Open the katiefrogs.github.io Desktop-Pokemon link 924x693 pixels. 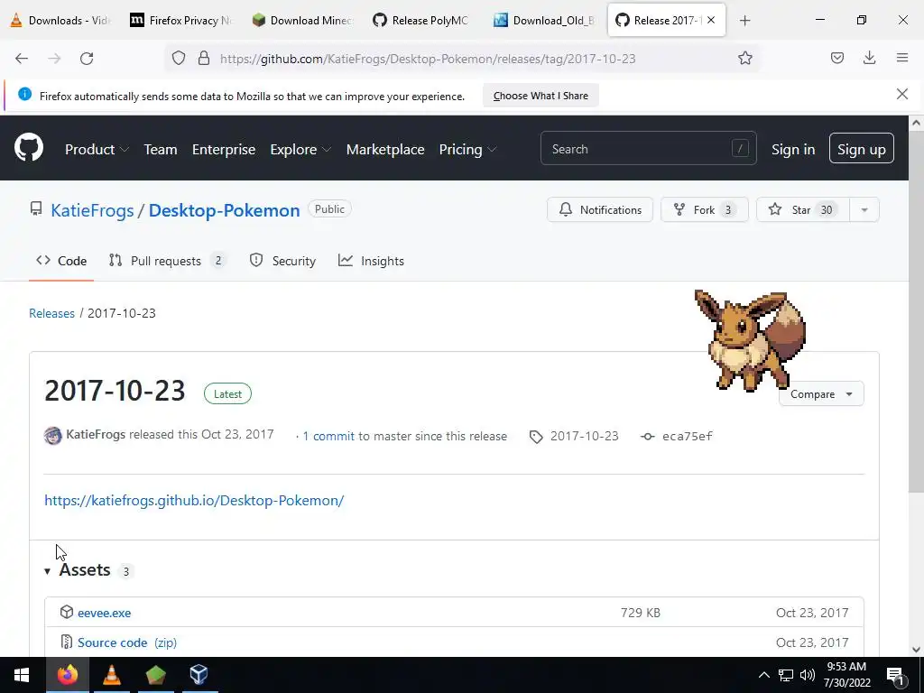(x=194, y=500)
